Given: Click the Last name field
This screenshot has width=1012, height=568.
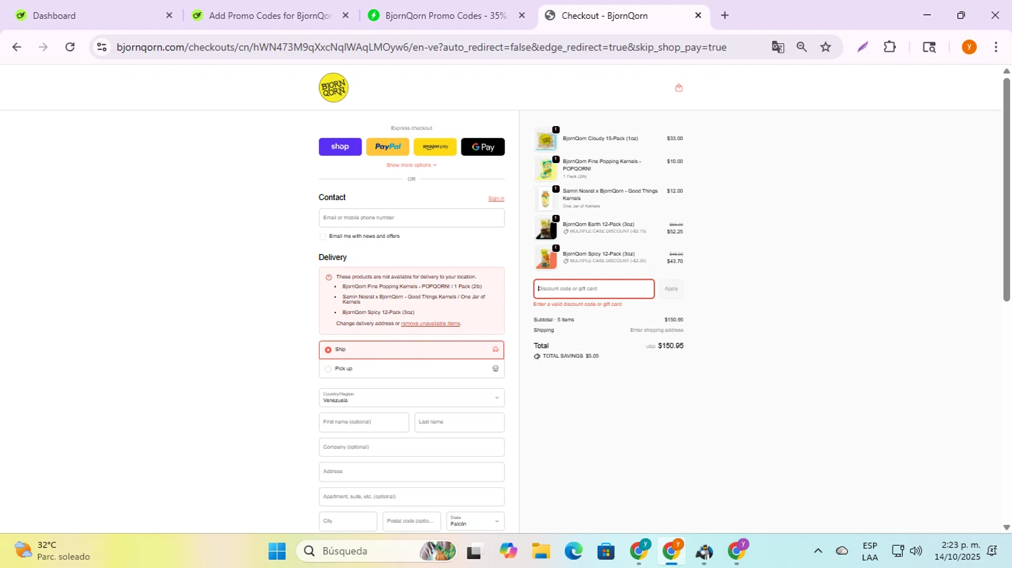Looking at the screenshot, I should [x=459, y=422].
